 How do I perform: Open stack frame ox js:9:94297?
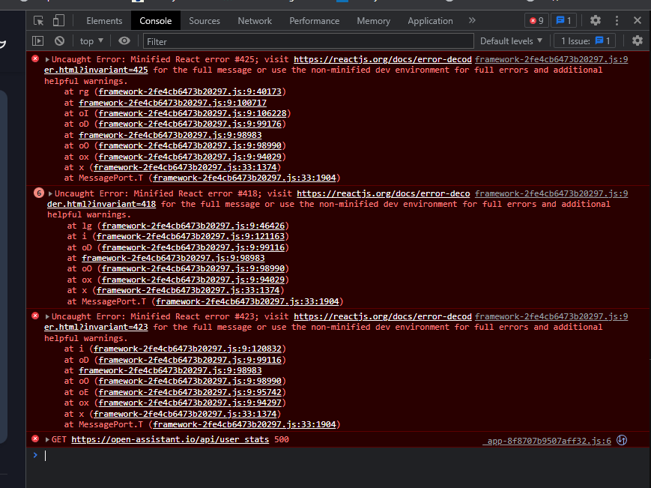point(190,403)
